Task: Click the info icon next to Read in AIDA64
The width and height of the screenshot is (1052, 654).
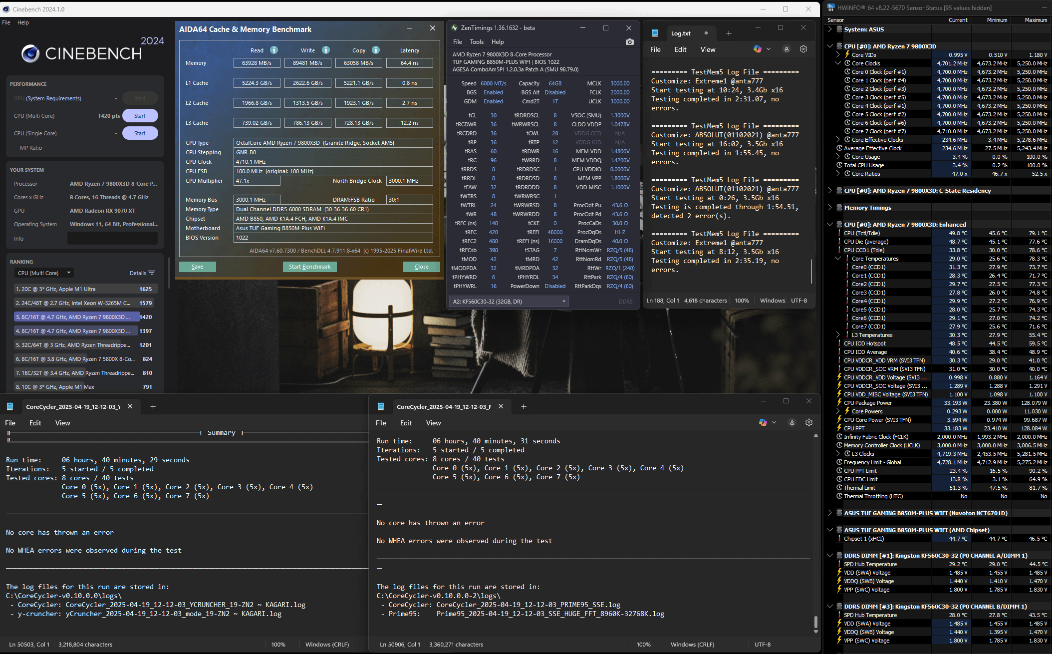Action: [x=274, y=50]
